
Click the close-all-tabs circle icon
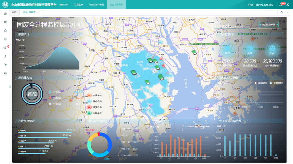tap(281, 12)
